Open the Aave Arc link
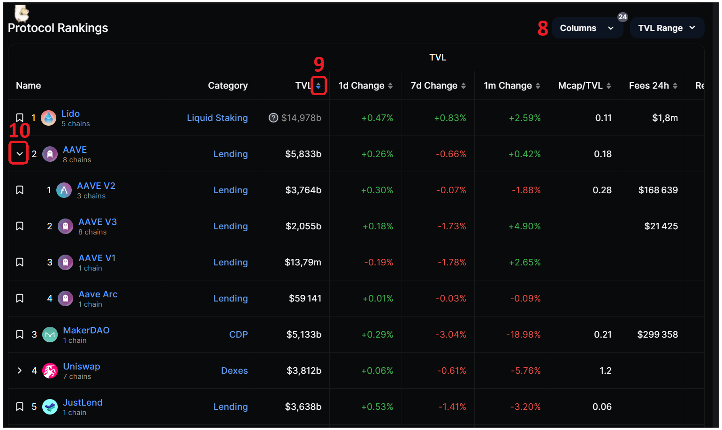Viewport: 722px width, 430px height. point(98,294)
